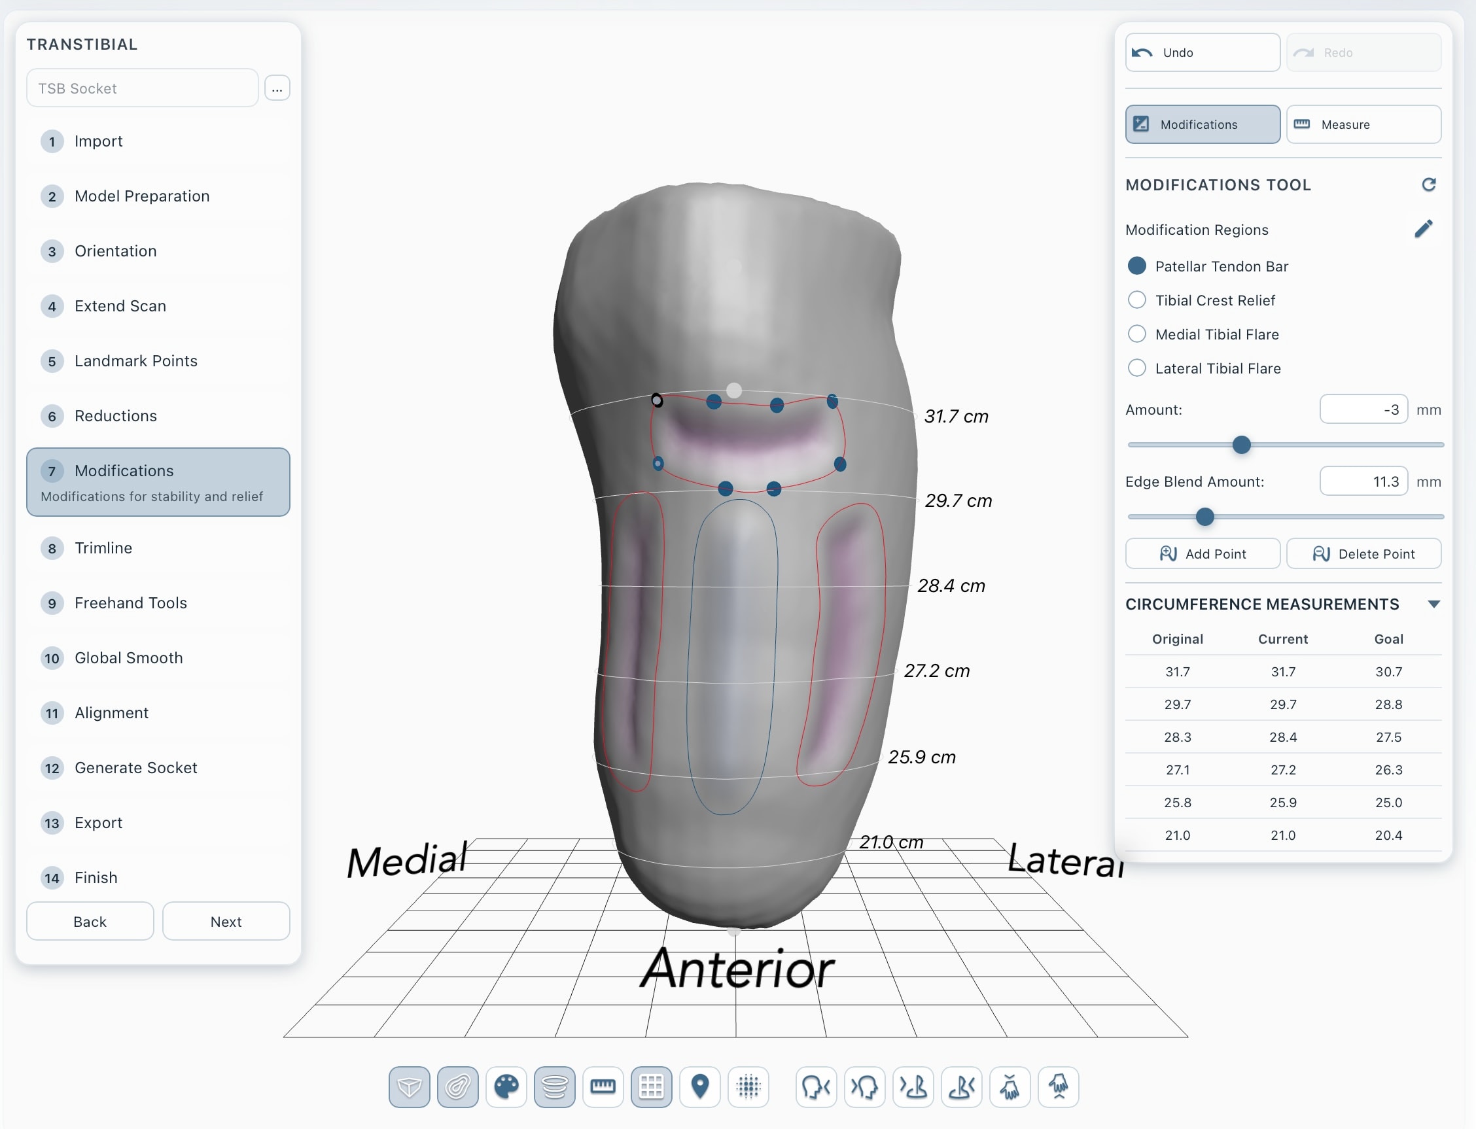Click the Add Point button

pos(1203,554)
